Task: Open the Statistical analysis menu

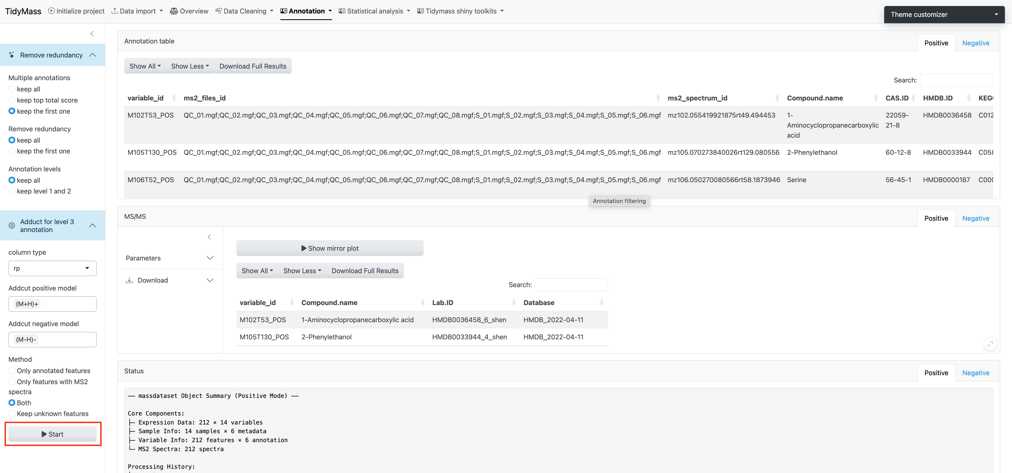Action: point(374,11)
